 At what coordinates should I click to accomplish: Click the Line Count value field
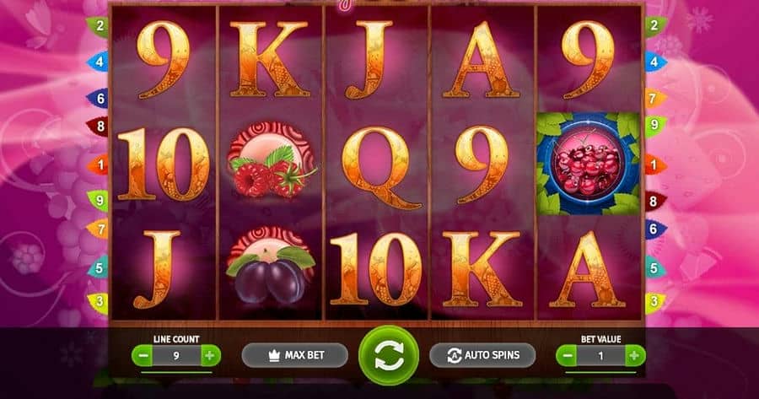point(176,356)
